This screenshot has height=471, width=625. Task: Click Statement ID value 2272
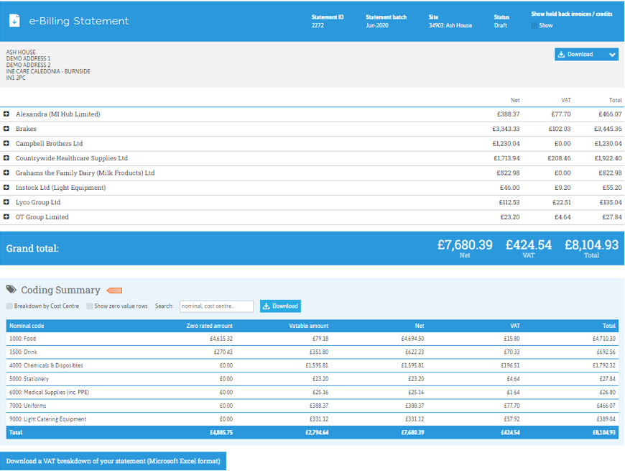pos(318,25)
